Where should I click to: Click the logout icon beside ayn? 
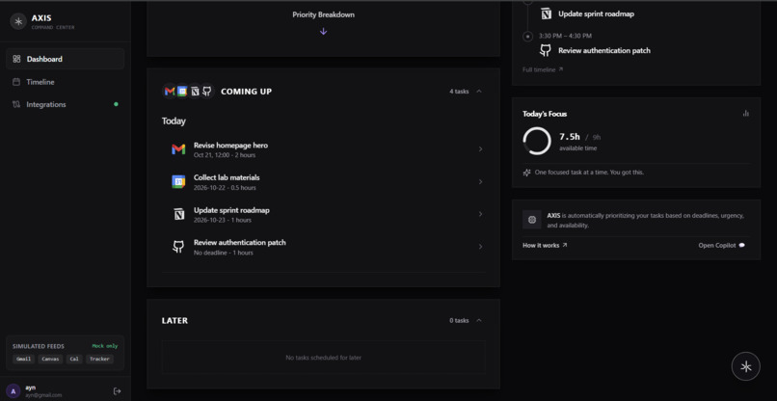(117, 391)
